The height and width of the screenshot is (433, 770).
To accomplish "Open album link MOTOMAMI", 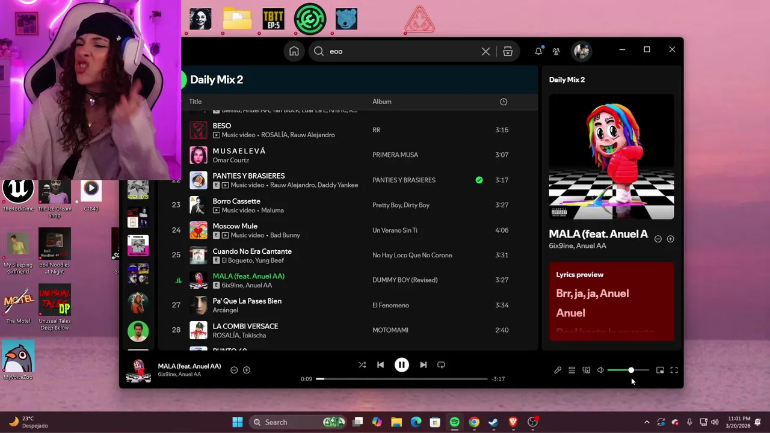I will pyautogui.click(x=390, y=330).
